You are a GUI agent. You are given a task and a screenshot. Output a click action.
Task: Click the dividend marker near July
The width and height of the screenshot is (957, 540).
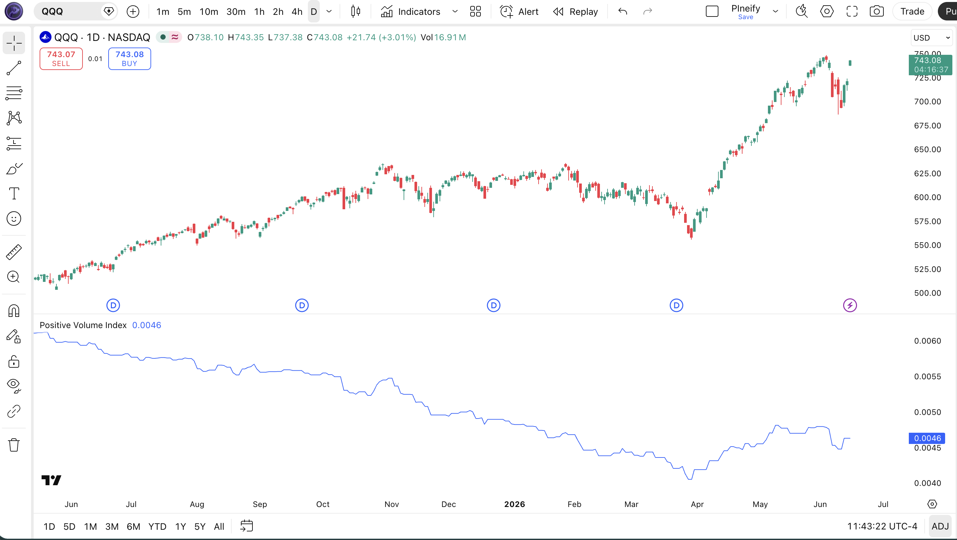tap(113, 306)
